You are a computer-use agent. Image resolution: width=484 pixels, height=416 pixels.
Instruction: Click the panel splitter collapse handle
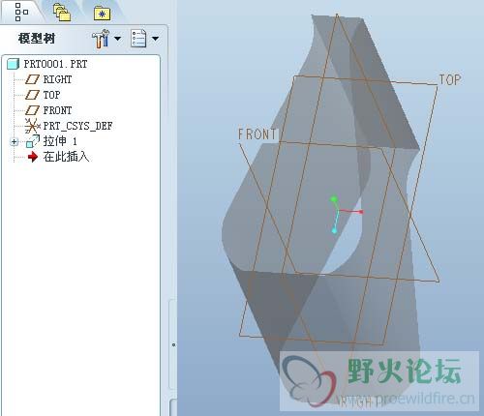coord(173,345)
